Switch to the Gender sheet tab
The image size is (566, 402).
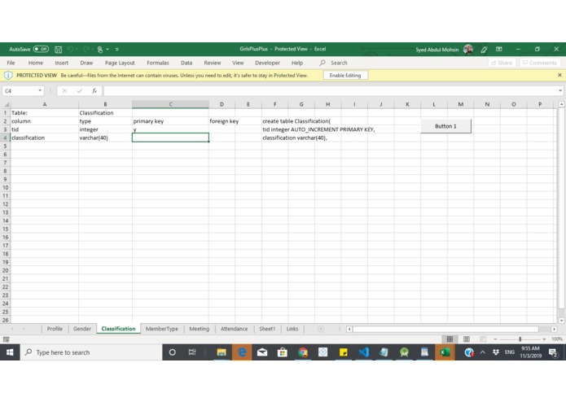coord(82,329)
